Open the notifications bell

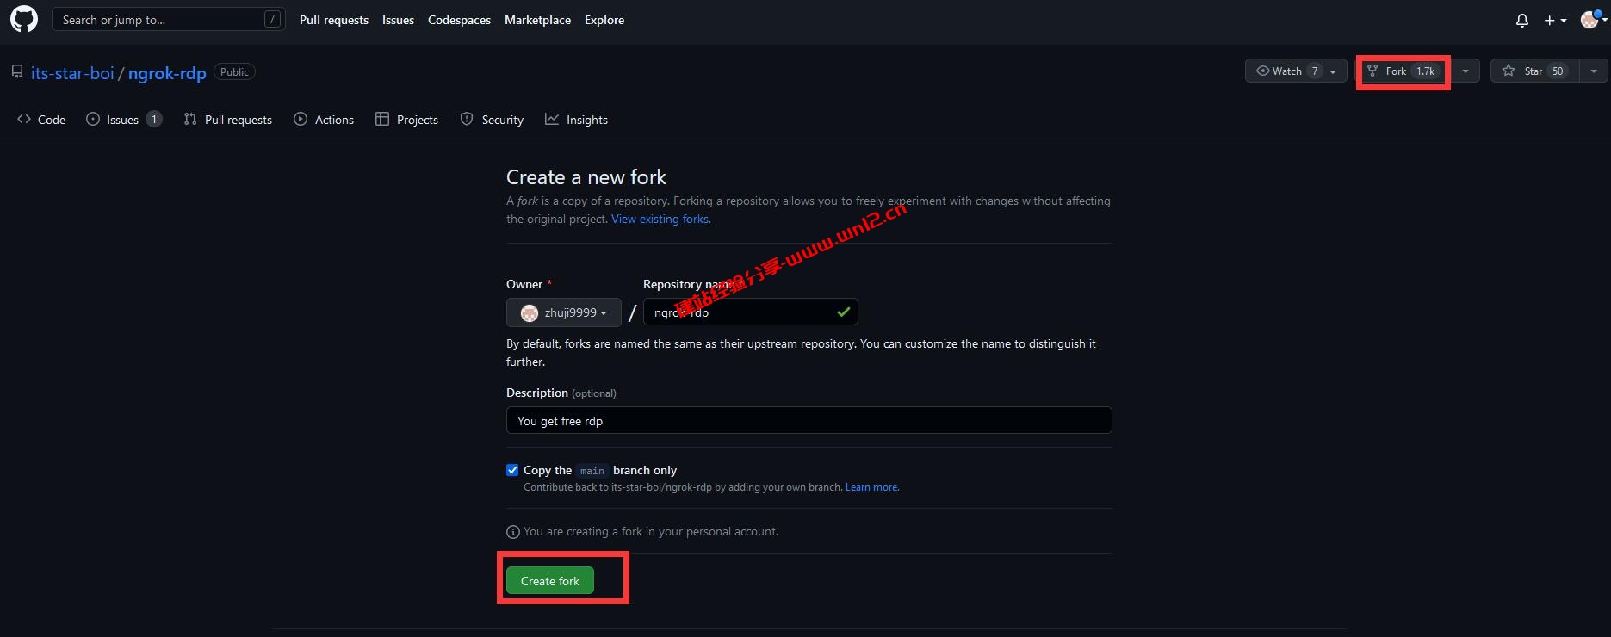(1521, 20)
